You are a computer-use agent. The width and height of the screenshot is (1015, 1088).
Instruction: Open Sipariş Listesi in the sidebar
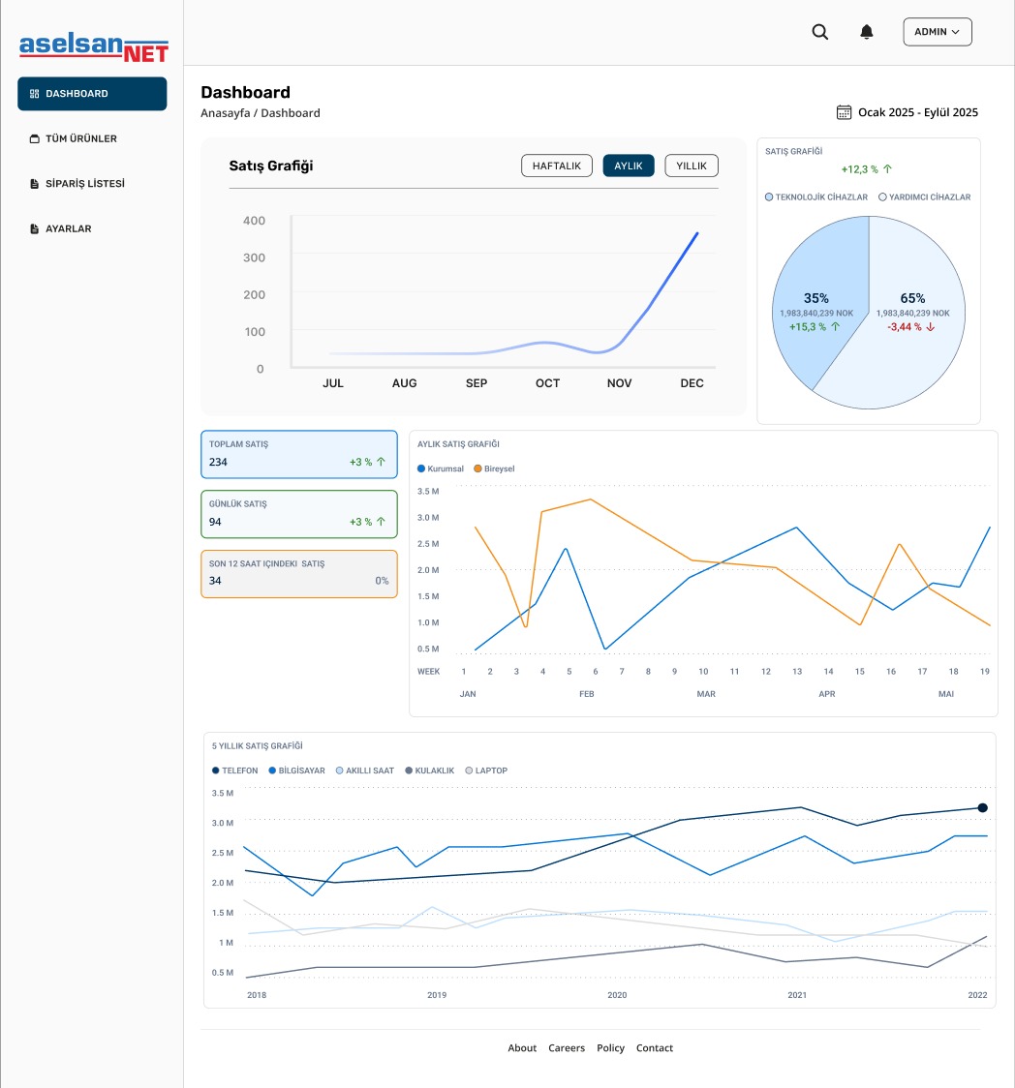point(85,184)
